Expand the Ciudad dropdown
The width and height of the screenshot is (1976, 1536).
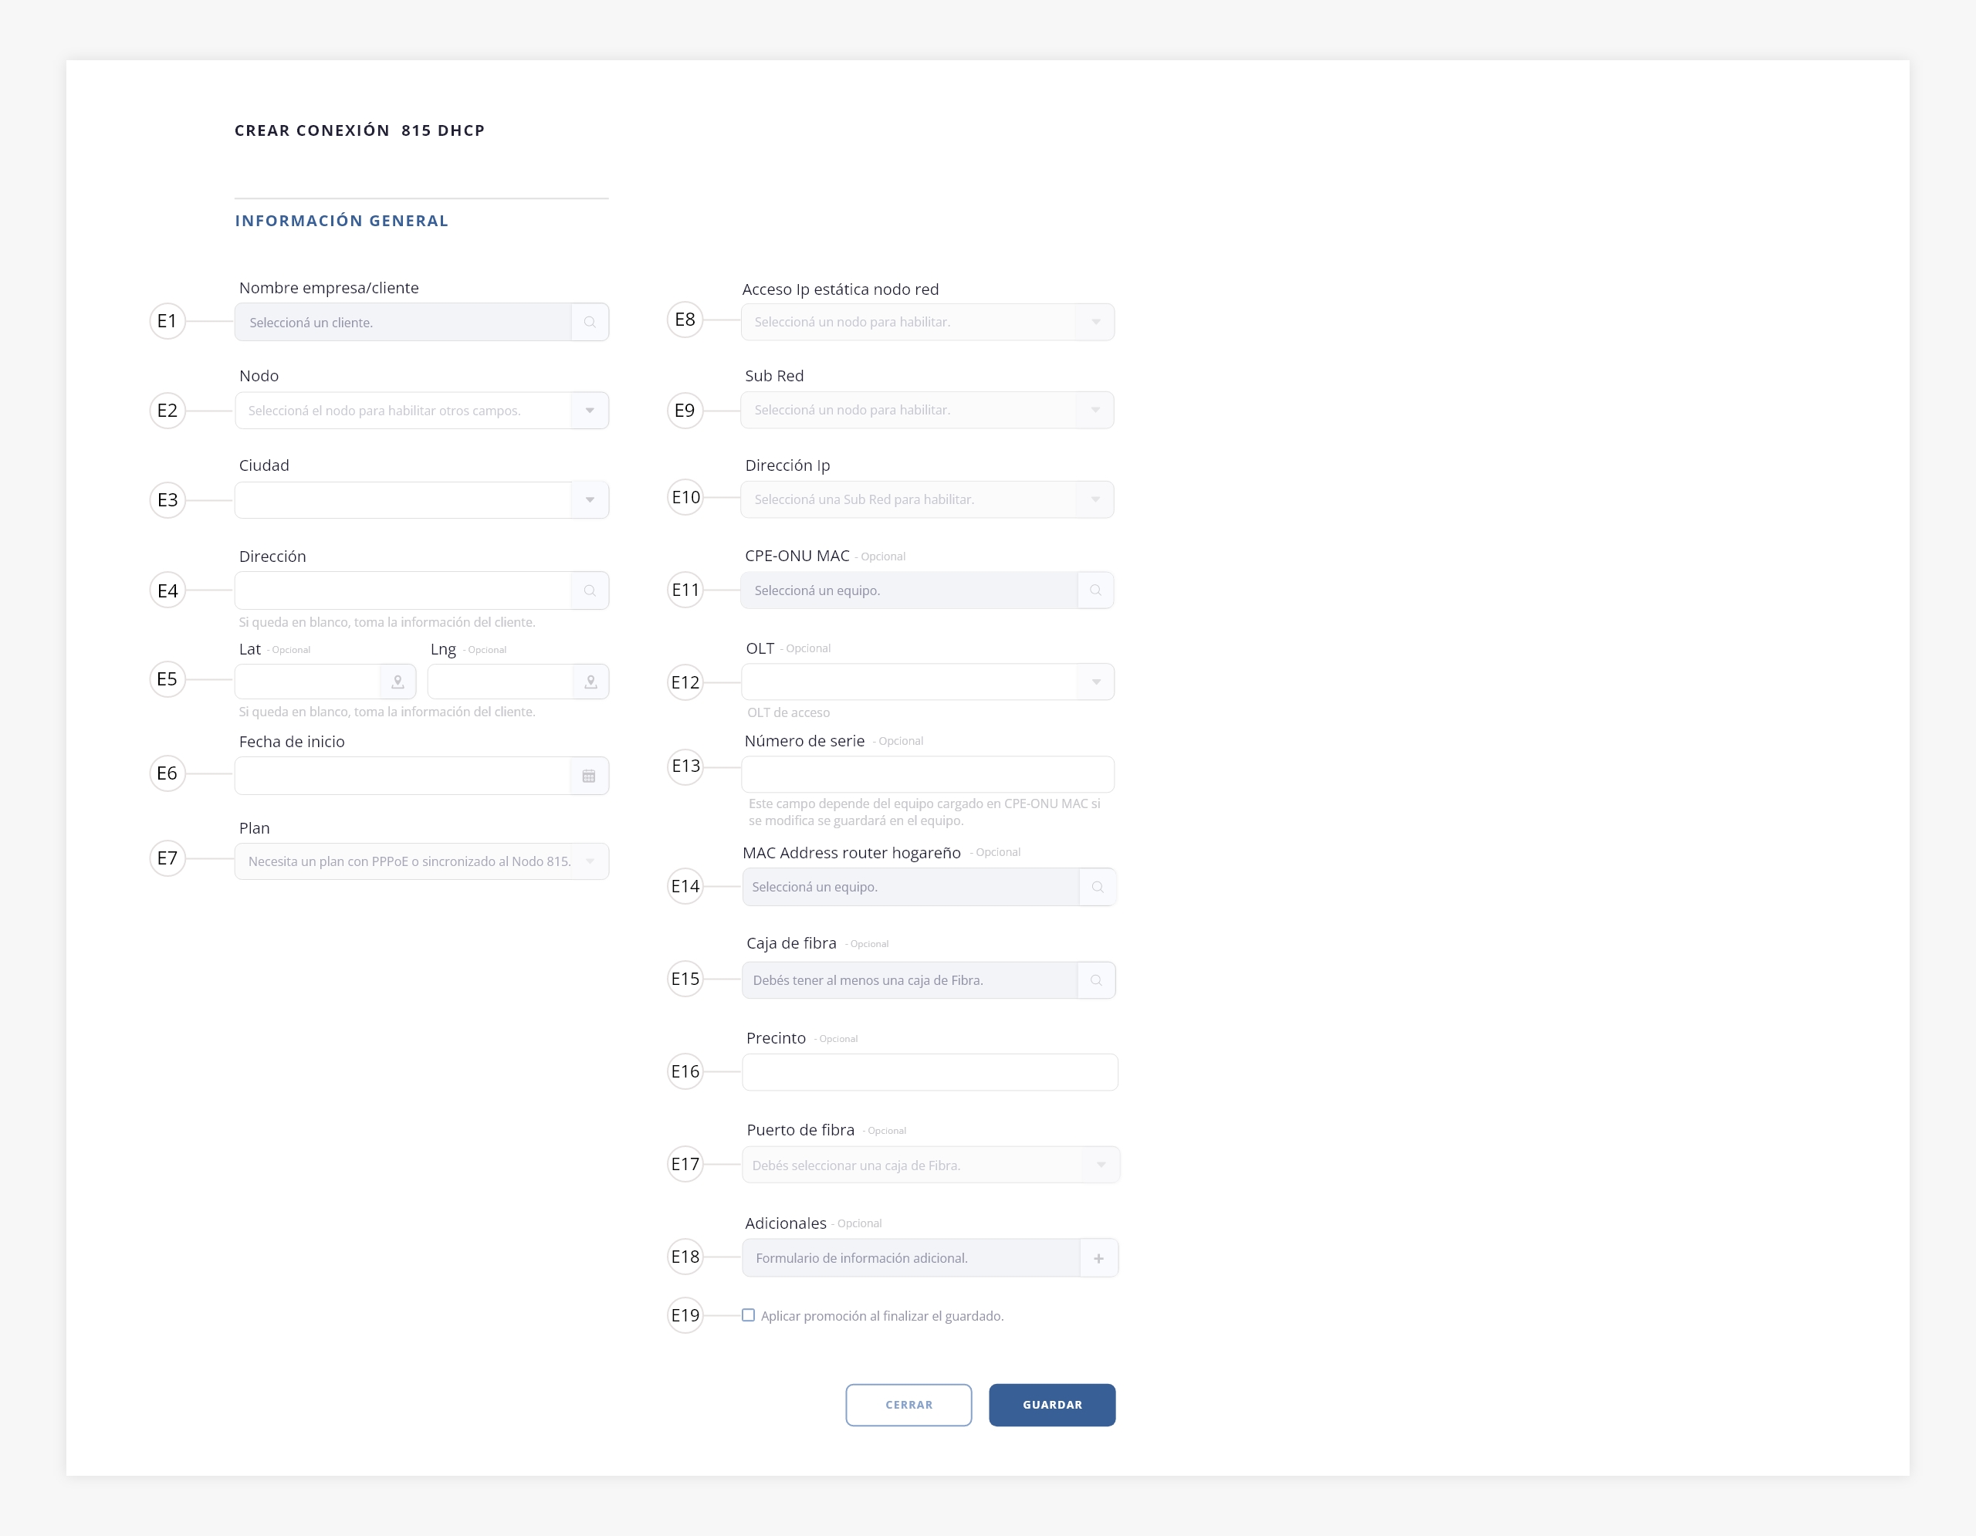tap(590, 500)
